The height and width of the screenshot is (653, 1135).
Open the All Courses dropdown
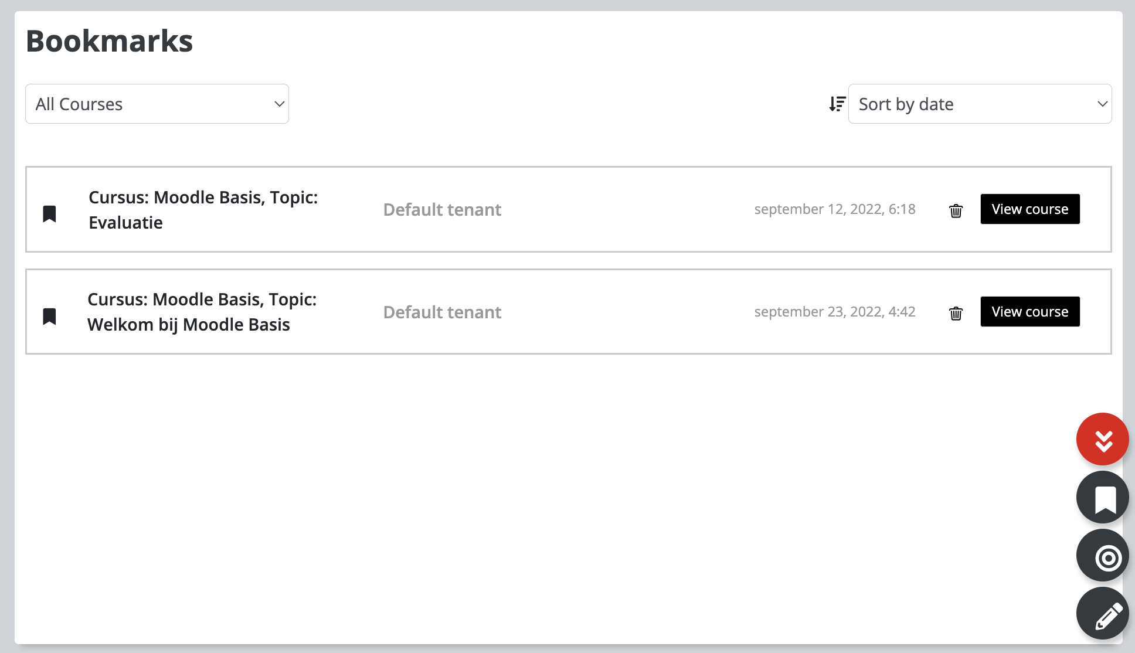[157, 104]
